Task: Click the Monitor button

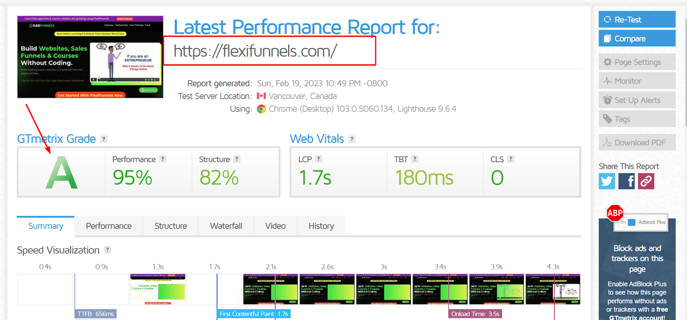Action: (637, 81)
